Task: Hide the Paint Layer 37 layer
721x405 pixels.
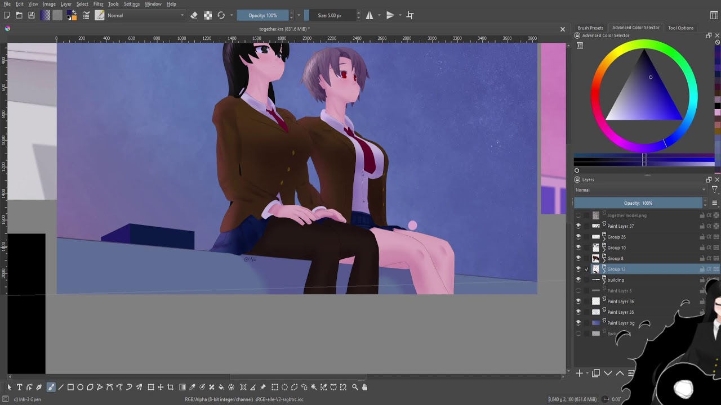Action: pyautogui.click(x=578, y=226)
